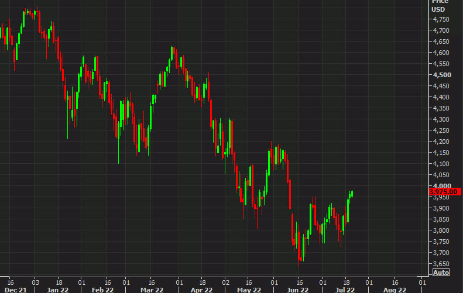This screenshot has height=293, width=463.
Task: Select the Jul 22 month label
Action: coord(345,290)
